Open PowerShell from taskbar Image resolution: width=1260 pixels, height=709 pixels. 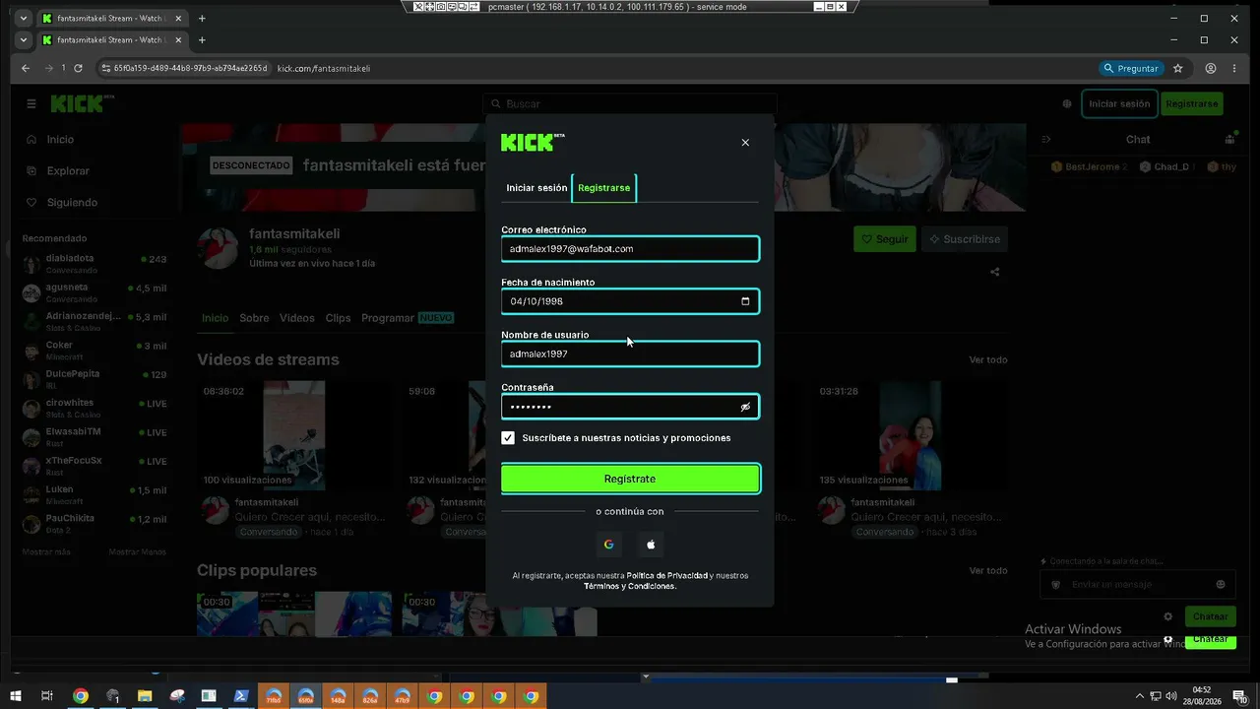click(240, 696)
